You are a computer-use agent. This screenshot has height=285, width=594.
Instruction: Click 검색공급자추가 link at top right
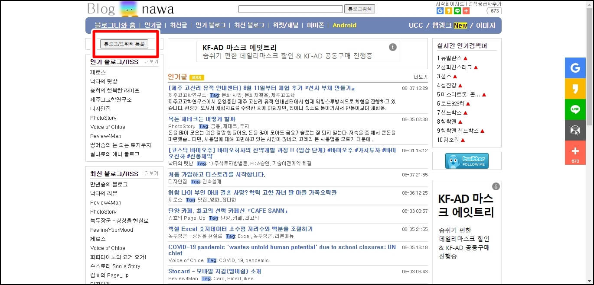pyautogui.click(x=484, y=4)
